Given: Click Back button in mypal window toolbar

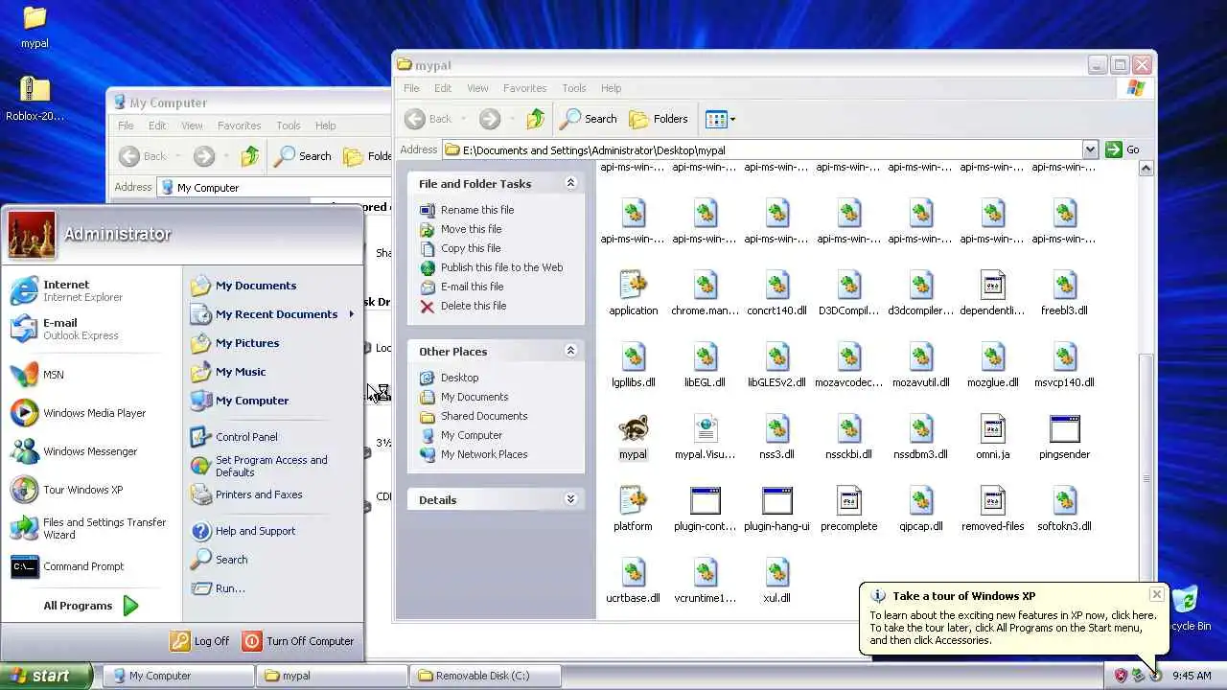Looking at the screenshot, I should click(428, 119).
